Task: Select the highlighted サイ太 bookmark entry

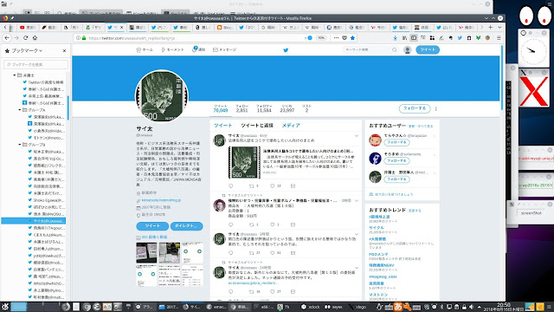Action: click(34, 221)
